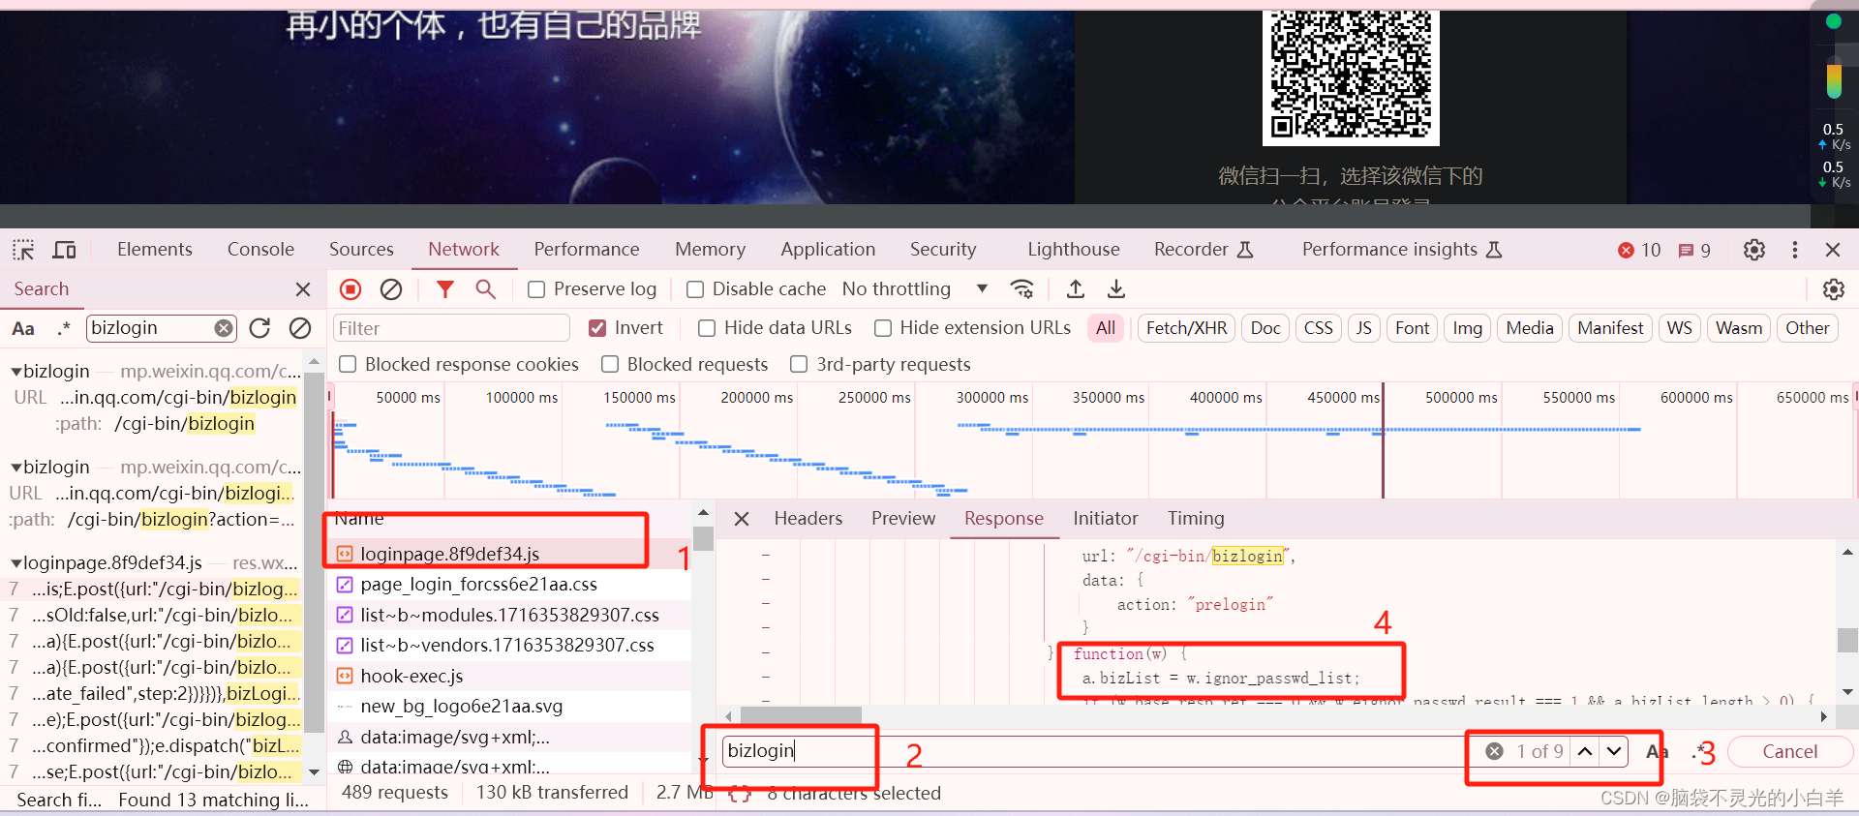This screenshot has width=1859, height=816.
Task: Cancel the response search
Action: pos(1789,751)
